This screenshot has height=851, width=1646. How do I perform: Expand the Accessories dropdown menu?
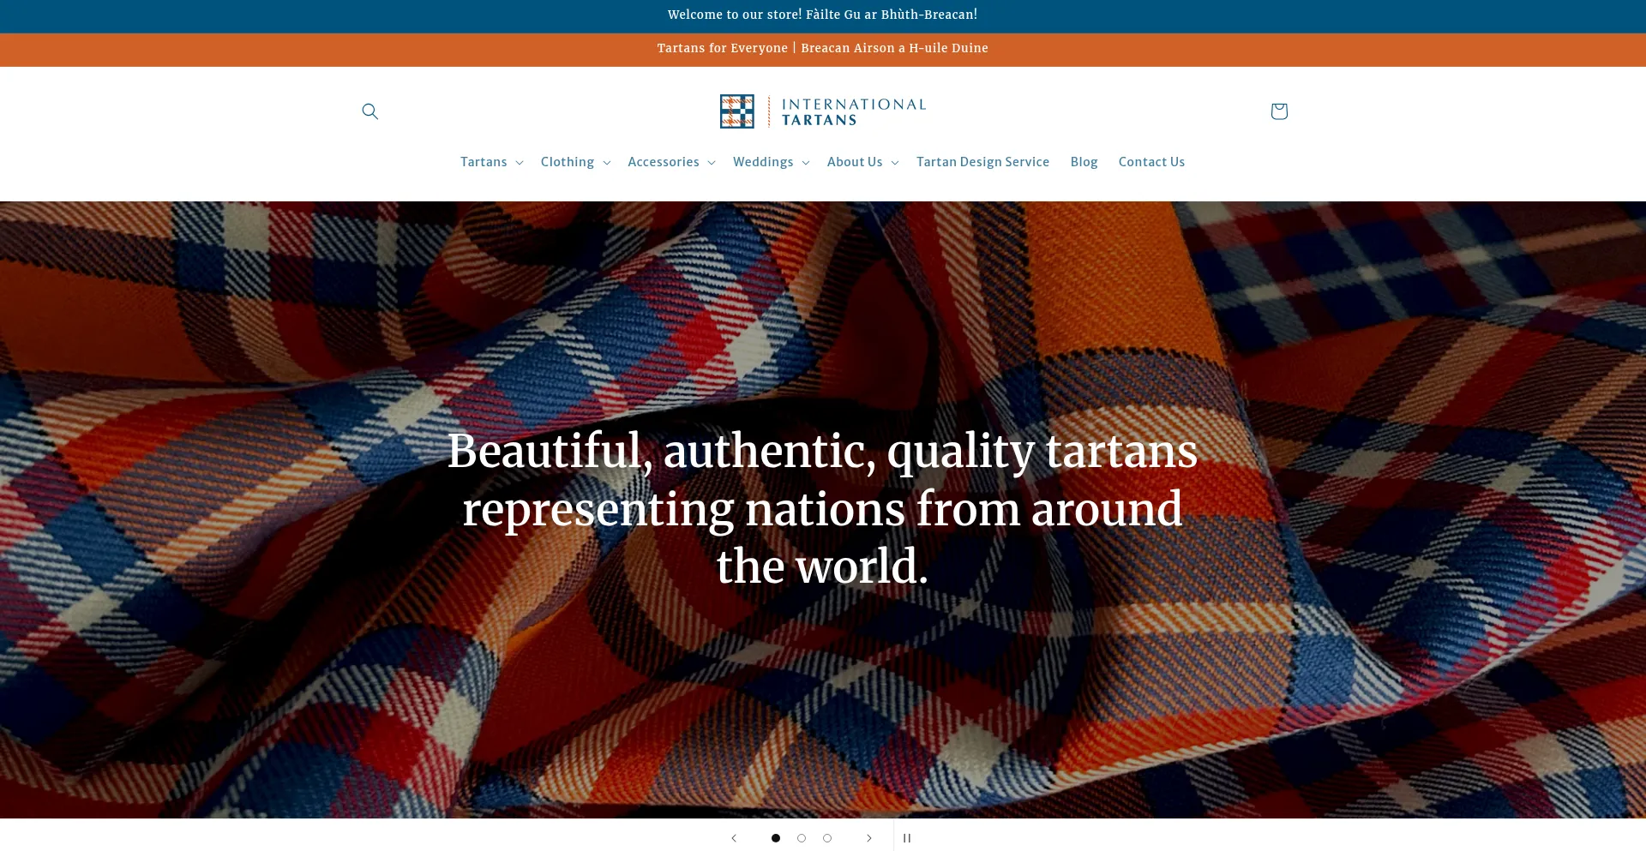point(671,162)
